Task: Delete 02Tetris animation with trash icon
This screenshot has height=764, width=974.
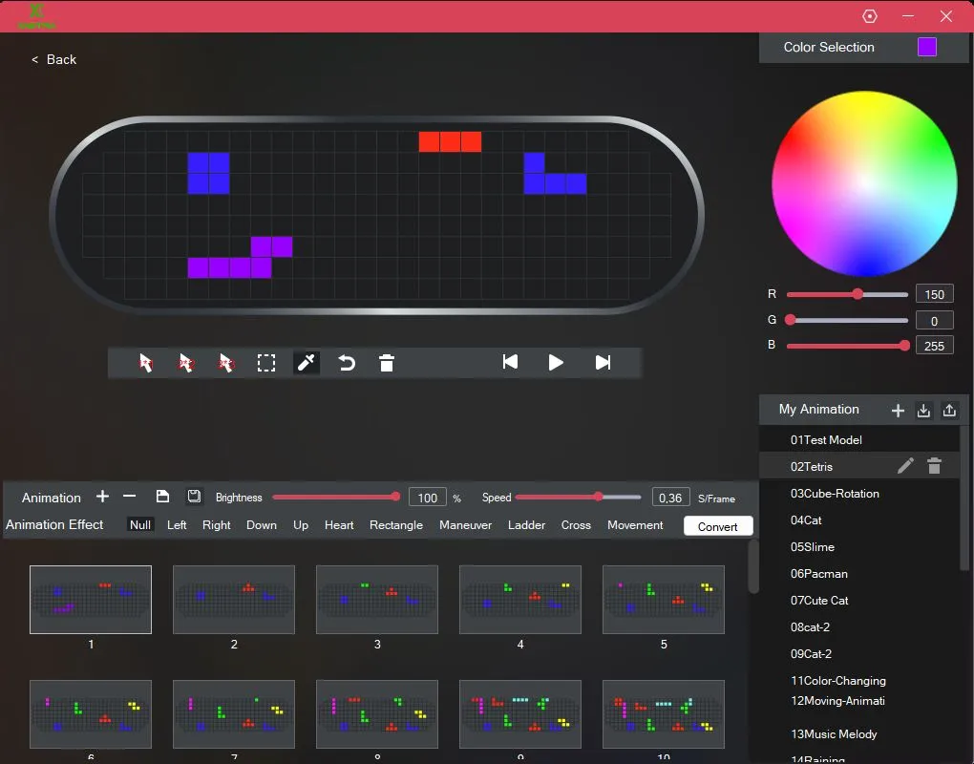Action: (934, 466)
